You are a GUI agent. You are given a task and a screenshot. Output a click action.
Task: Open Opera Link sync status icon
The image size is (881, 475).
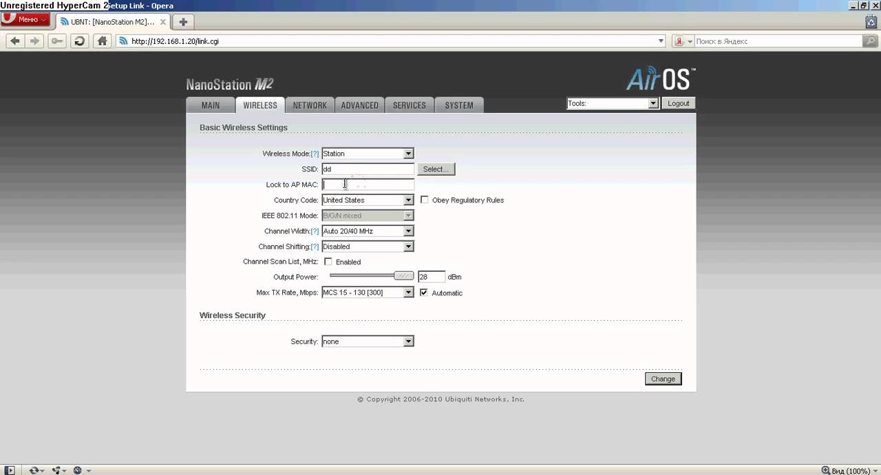[x=36, y=470]
